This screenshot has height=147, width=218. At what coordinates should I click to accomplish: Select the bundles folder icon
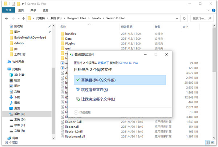click(x=62, y=34)
